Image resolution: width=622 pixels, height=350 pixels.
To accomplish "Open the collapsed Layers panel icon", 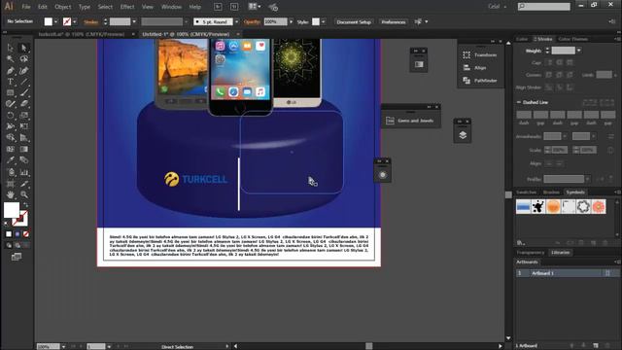I will pyautogui.click(x=463, y=135).
